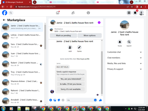The image size is (148, 111).
Task: Open Juan conversation in chat list
Action: [22, 55]
